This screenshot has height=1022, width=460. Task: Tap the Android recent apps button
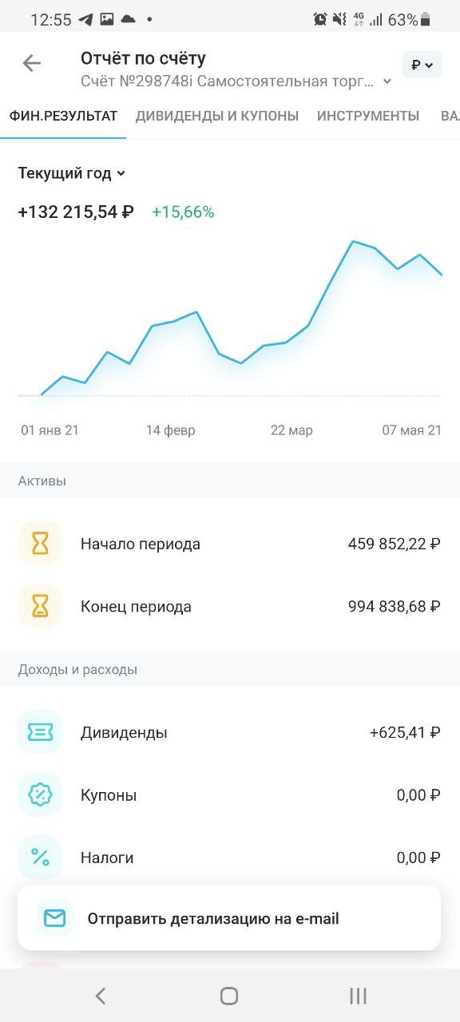358,996
